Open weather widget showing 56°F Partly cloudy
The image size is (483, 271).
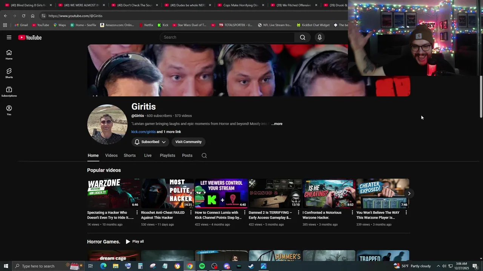click(412, 266)
